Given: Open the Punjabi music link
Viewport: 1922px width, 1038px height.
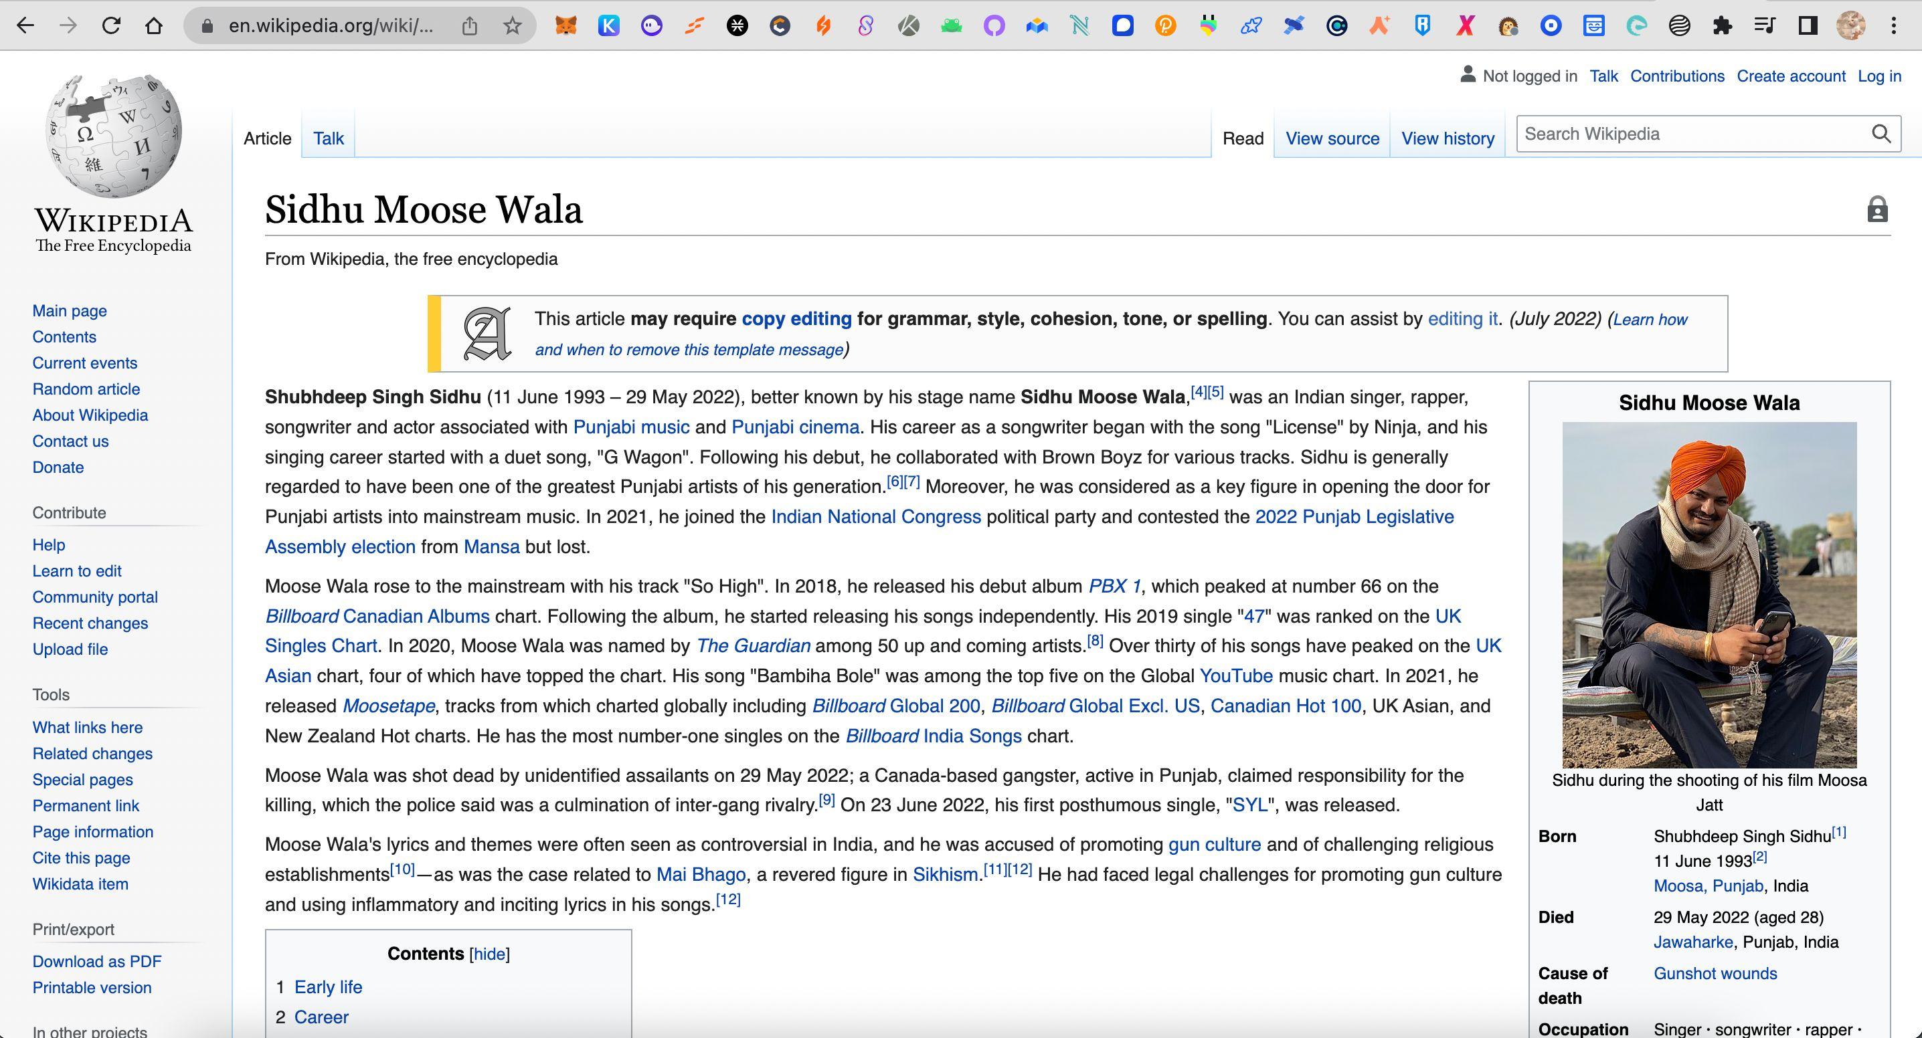Looking at the screenshot, I should click(x=631, y=427).
